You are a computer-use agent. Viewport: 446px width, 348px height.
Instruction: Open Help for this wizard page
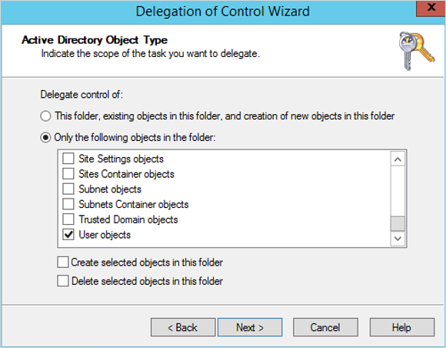402,327
